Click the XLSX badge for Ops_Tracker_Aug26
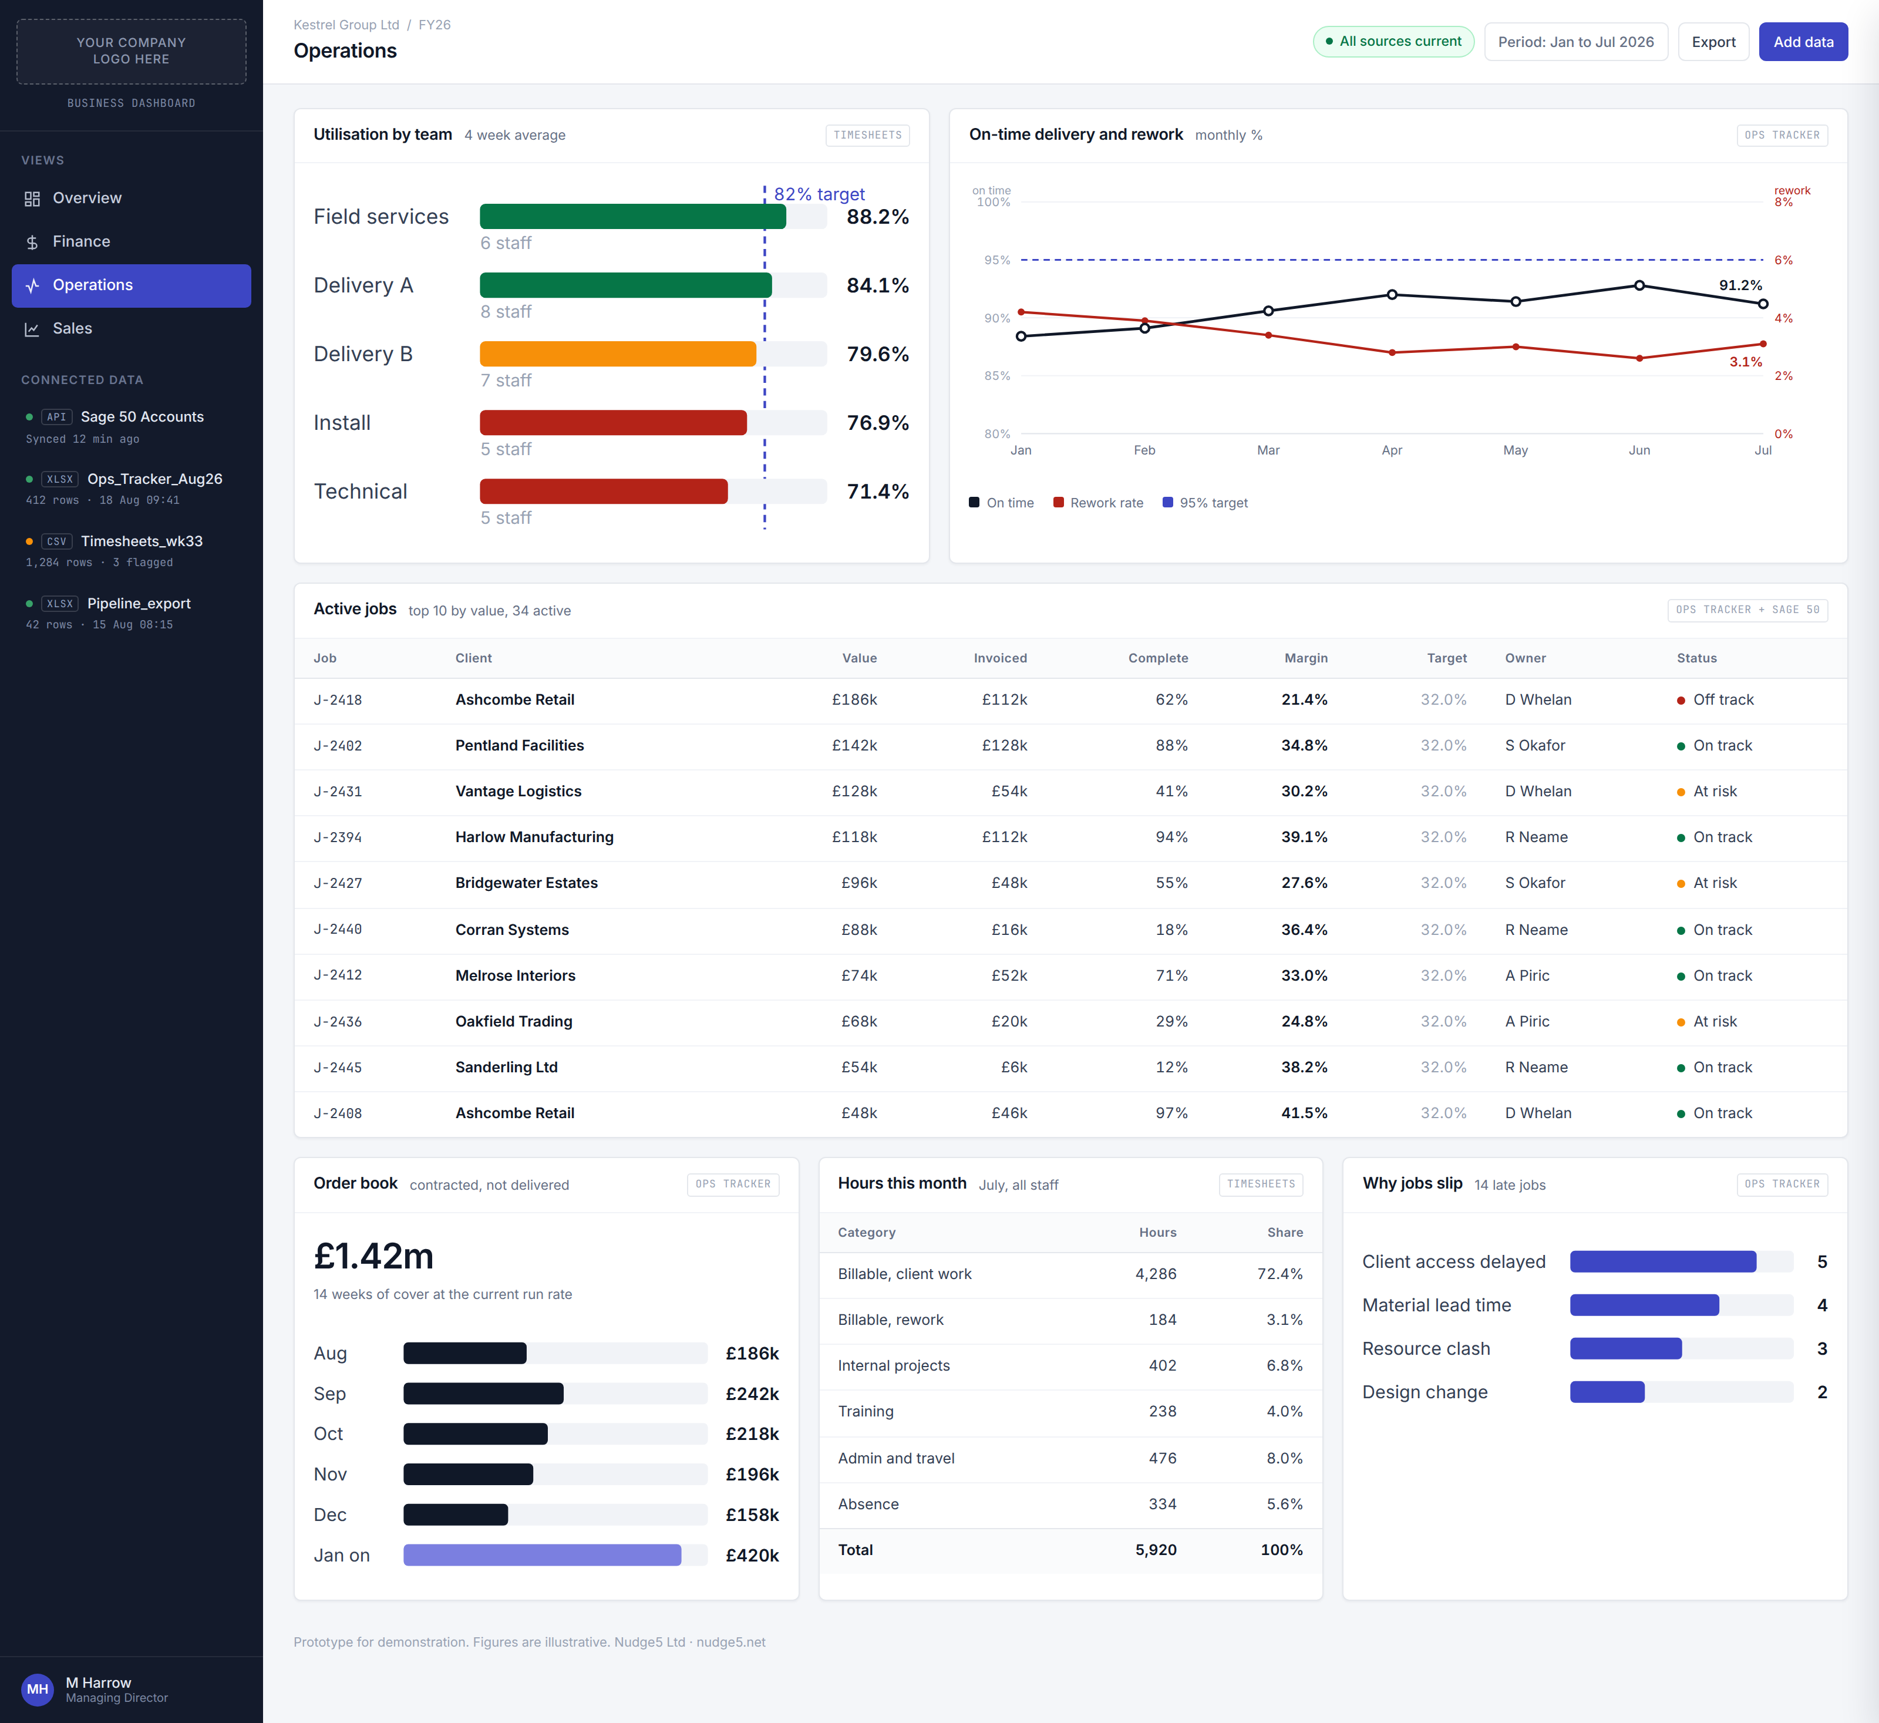Image resolution: width=1879 pixels, height=1723 pixels. click(60, 479)
